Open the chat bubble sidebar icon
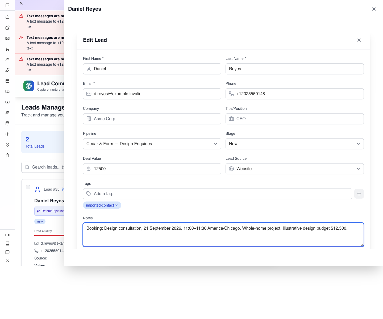This screenshot has height=319, width=383. click(7, 252)
